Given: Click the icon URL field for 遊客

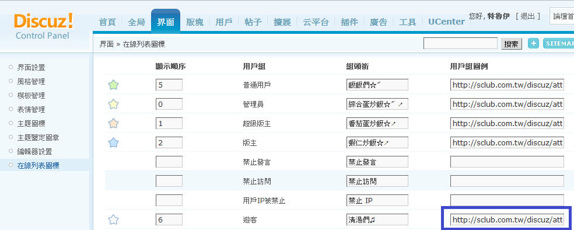Looking at the screenshot, I should click(x=507, y=219).
